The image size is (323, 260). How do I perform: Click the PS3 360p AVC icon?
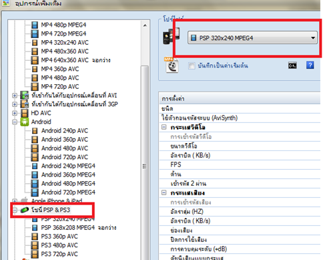[35, 237]
